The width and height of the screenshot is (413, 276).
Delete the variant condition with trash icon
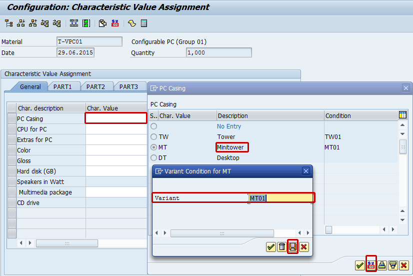point(282,247)
